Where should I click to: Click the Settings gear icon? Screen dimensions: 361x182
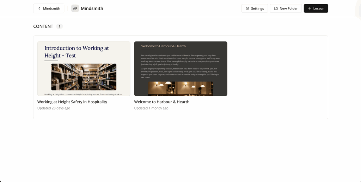(x=247, y=8)
